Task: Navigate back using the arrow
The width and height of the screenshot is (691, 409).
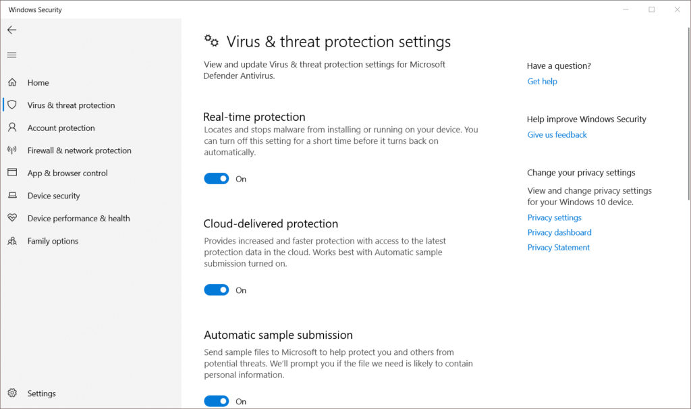Action: click(x=11, y=30)
